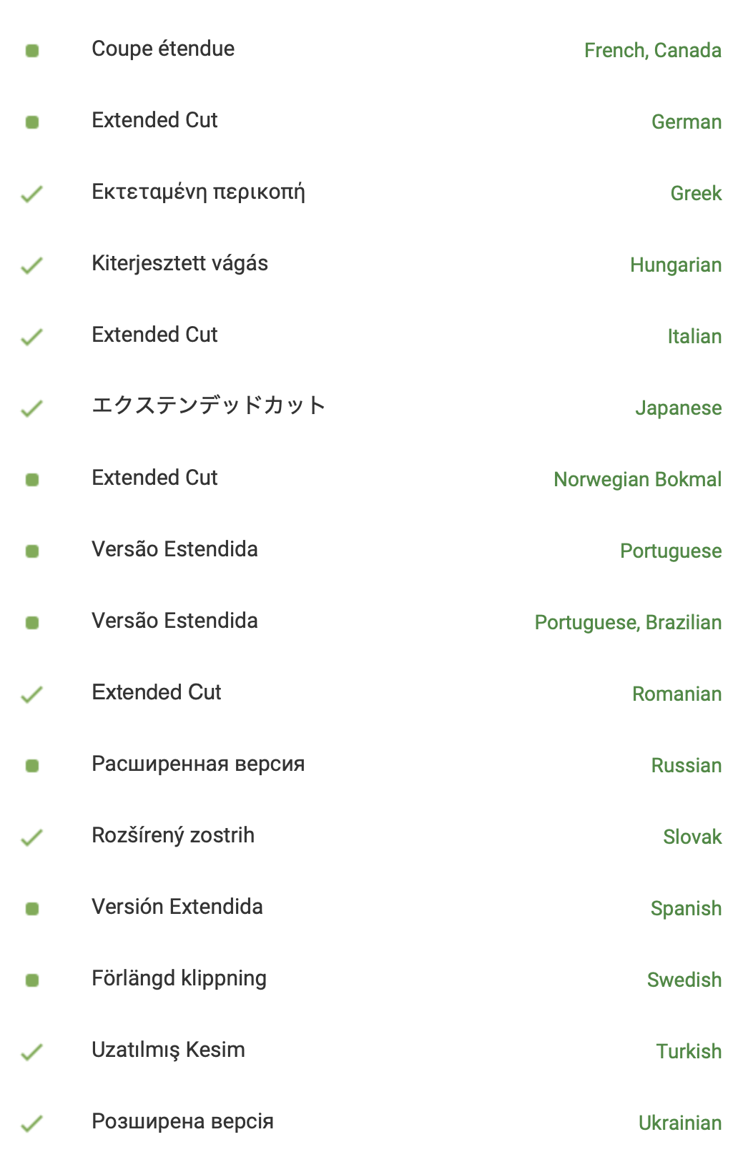Click the Turkish language link
Viewport: 748px width, 1157px height.
(x=689, y=1052)
